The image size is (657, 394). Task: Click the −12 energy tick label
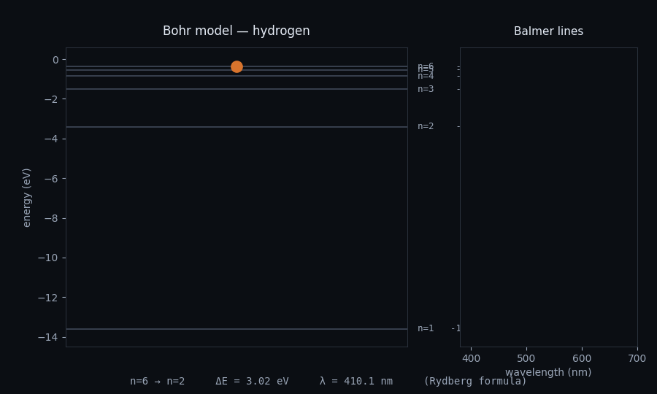tap(48, 297)
